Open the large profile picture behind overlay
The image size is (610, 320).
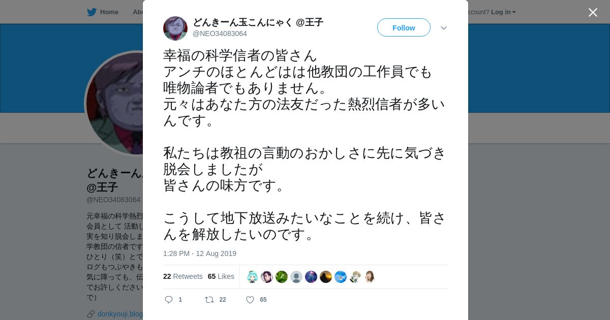point(115,104)
